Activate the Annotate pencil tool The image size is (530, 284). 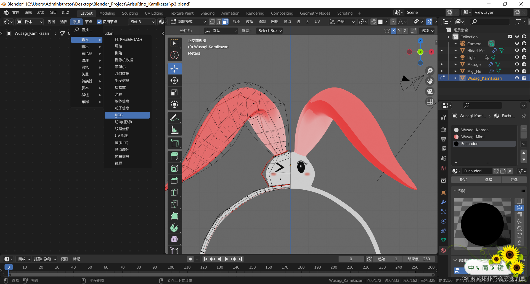(174, 118)
